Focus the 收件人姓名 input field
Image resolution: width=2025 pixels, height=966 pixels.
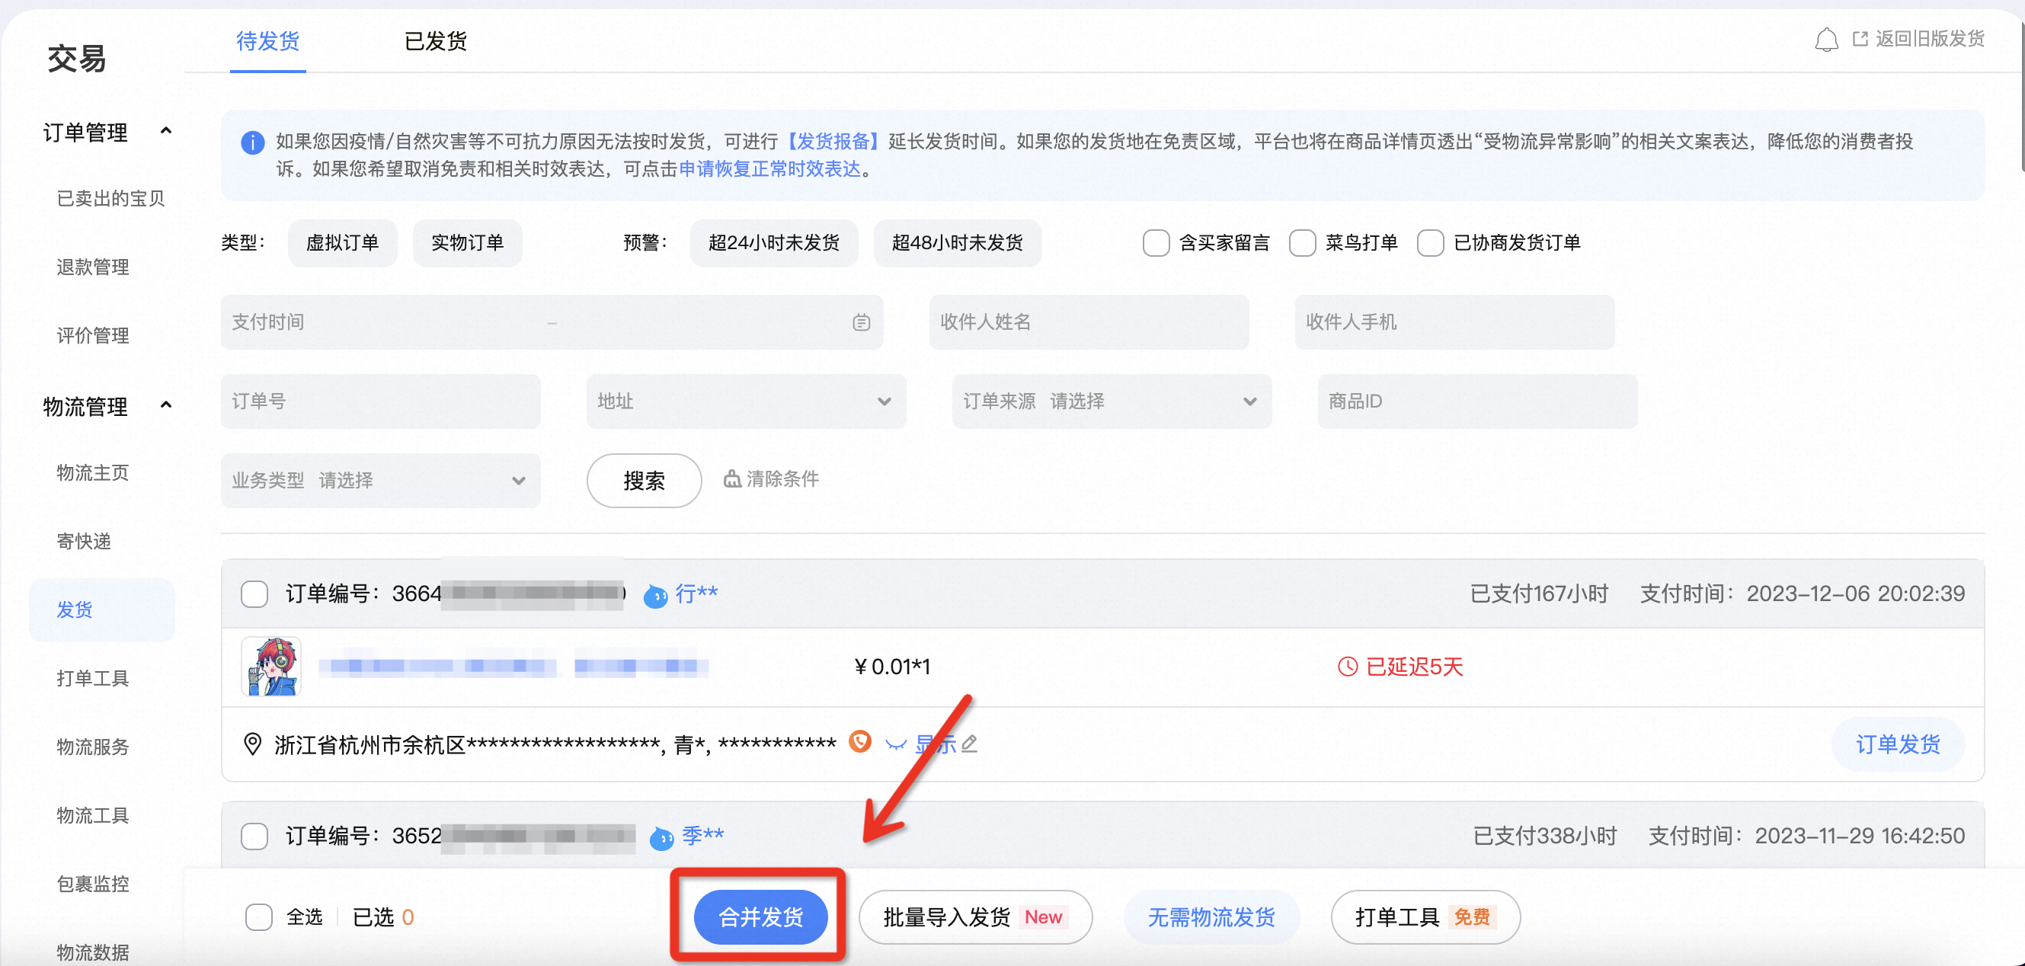coord(1089,322)
